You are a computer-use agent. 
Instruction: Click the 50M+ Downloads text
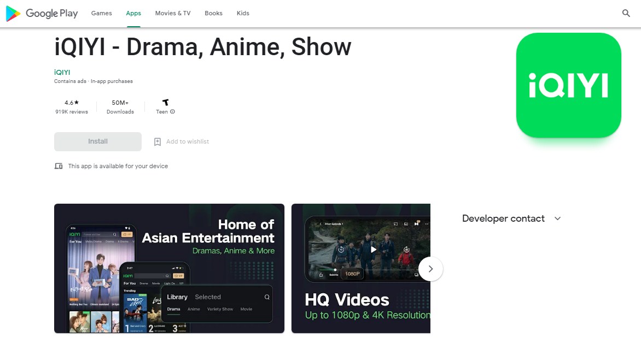[x=120, y=107]
